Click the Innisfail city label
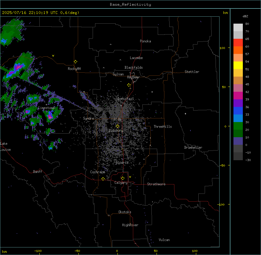The width and height of the screenshot is (261, 255). [126, 99]
